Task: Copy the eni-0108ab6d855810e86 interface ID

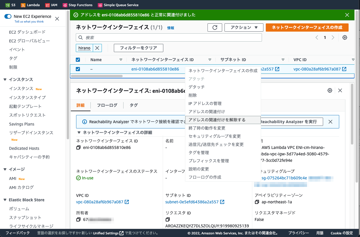Action: (x=78, y=148)
